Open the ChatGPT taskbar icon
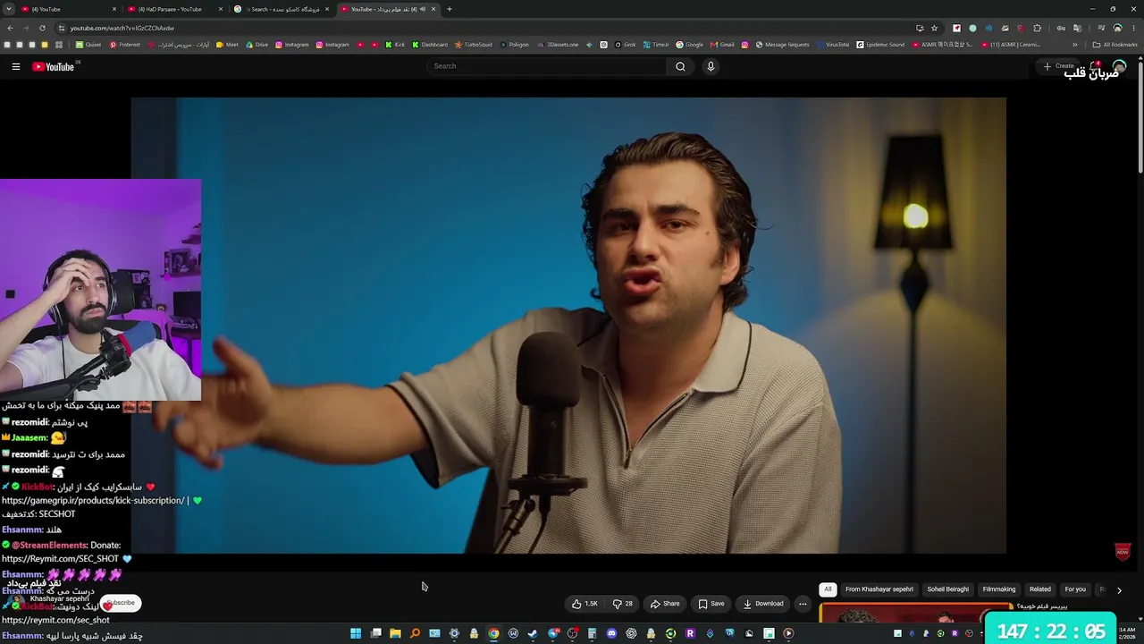This screenshot has height=644, width=1144. coord(631,633)
